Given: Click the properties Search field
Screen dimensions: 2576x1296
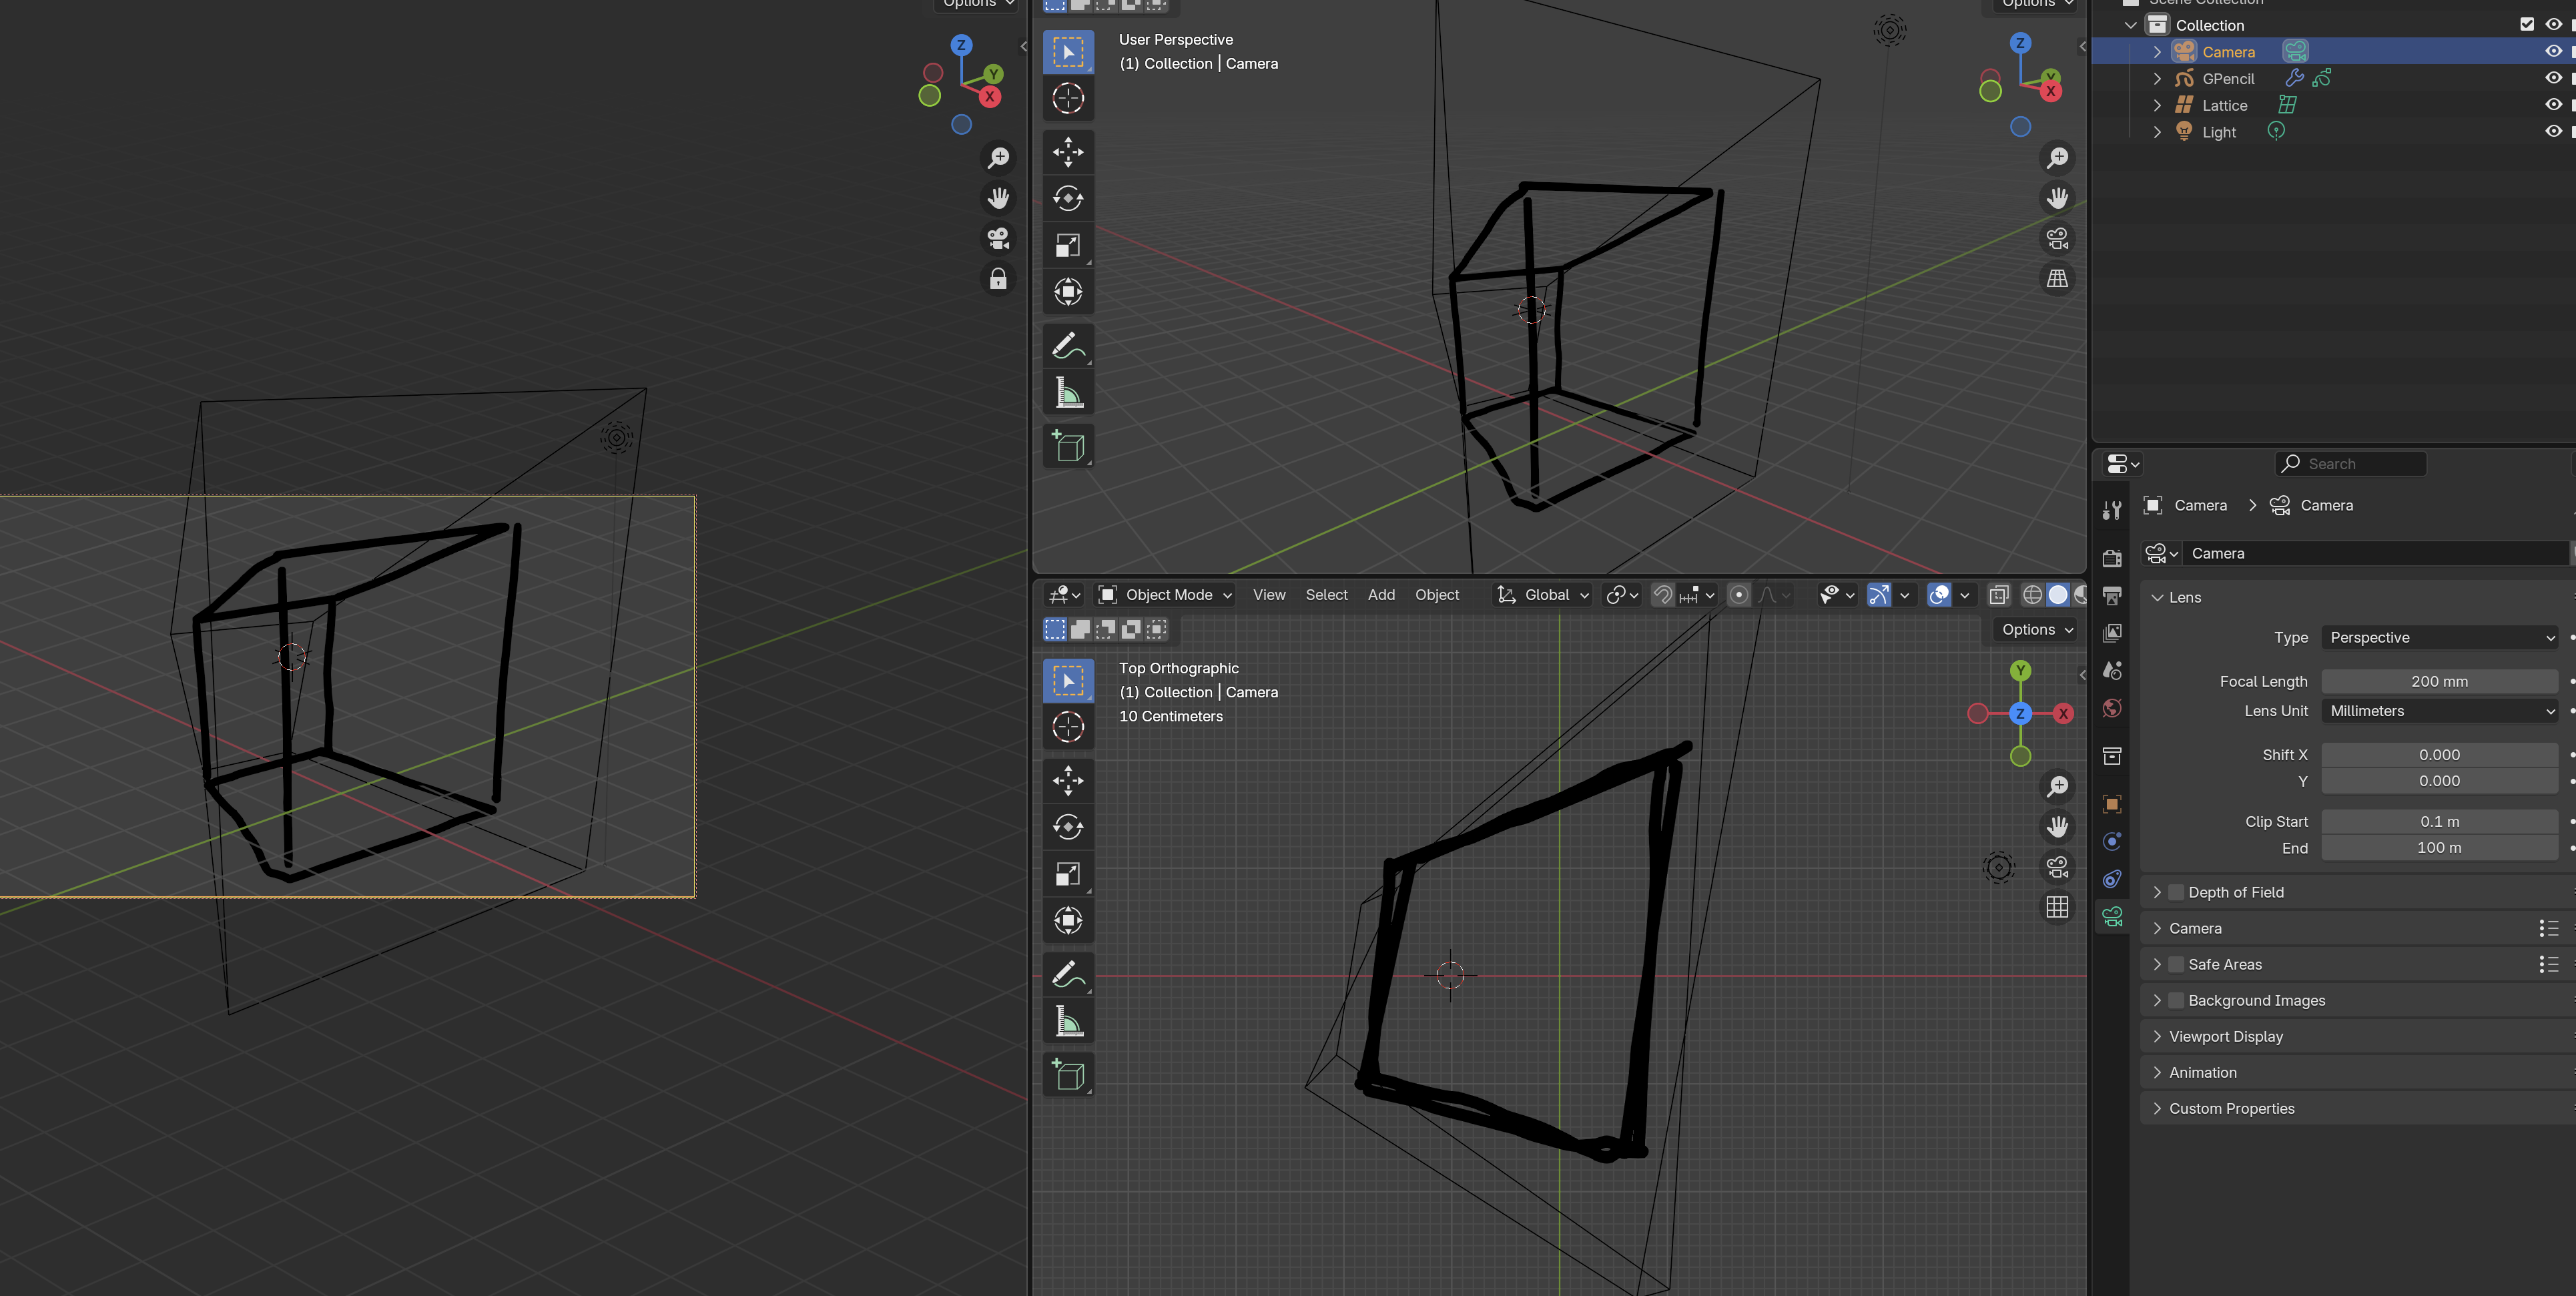Looking at the screenshot, I should tap(2351, 464).
